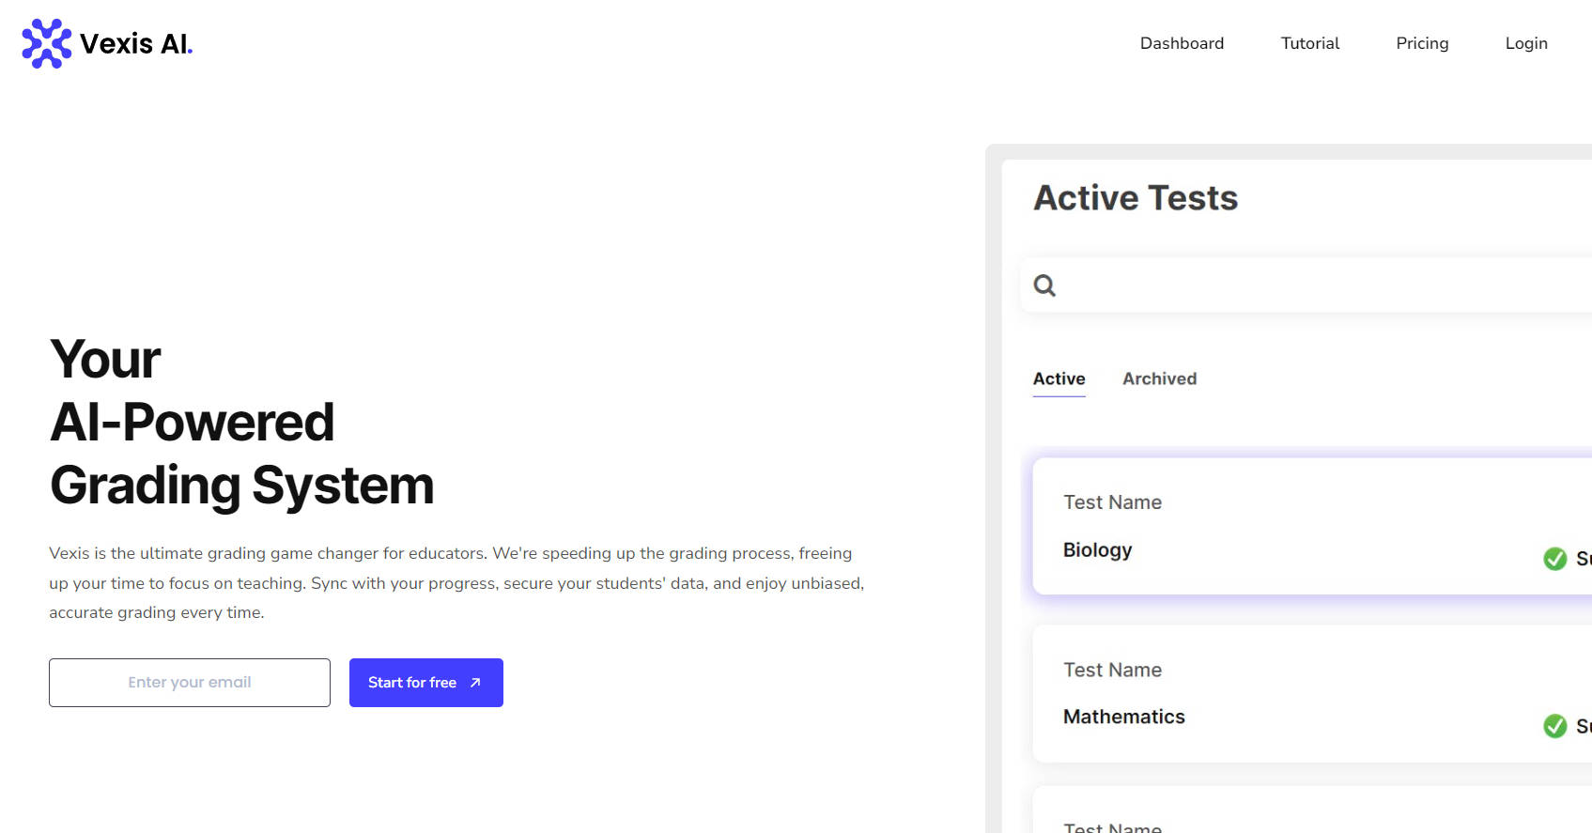1592x833 pixels.
Task: Open the Mathematics test card
Action: (x=1296, y=693)
